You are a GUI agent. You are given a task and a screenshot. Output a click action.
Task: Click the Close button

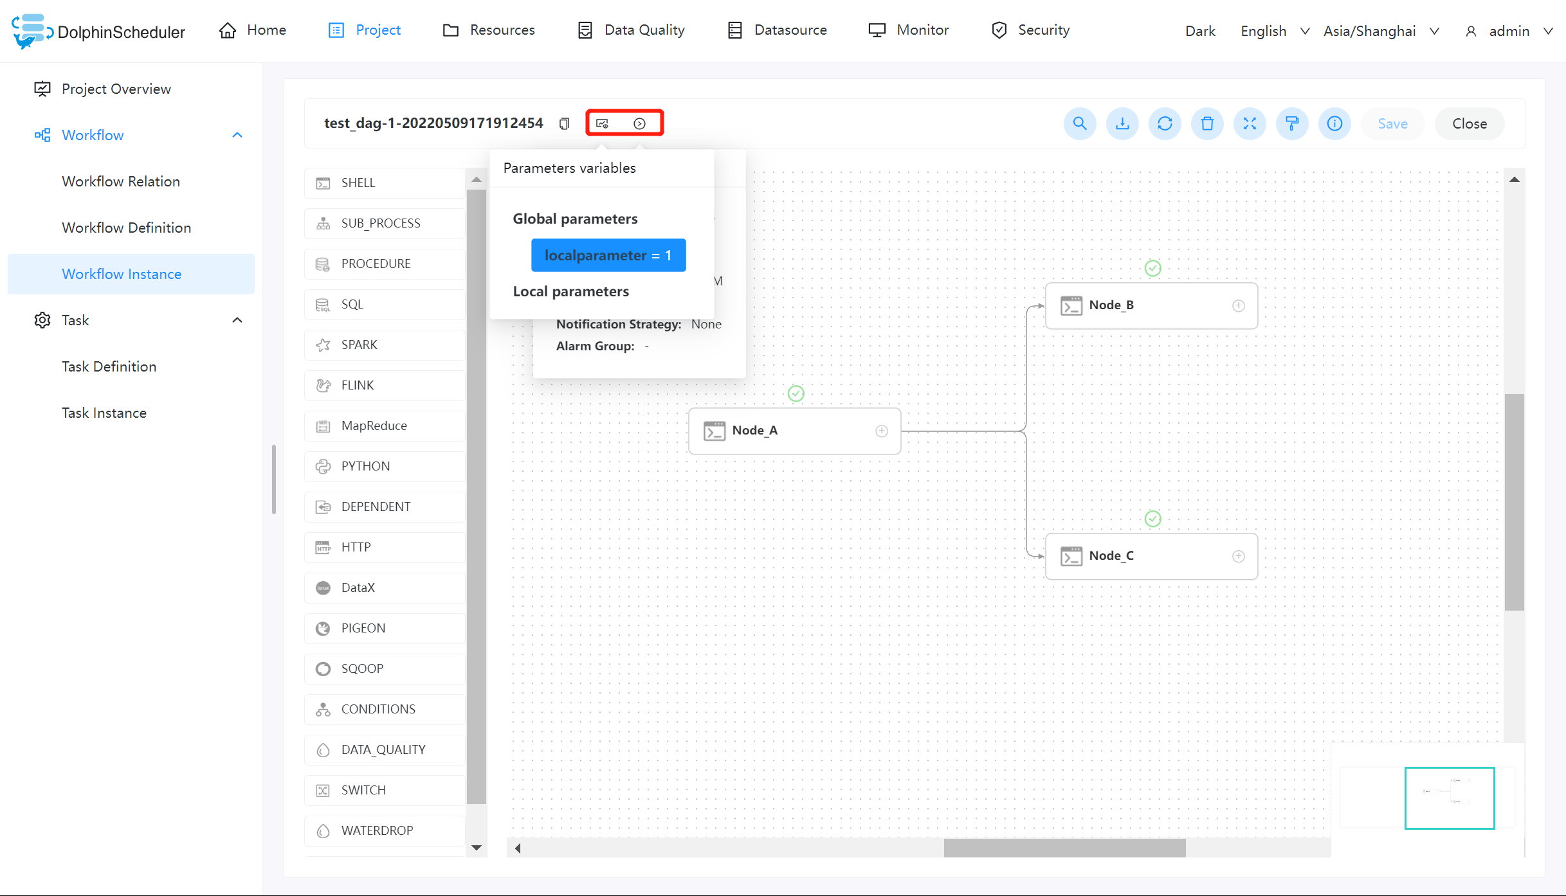tap(1469, 123)
